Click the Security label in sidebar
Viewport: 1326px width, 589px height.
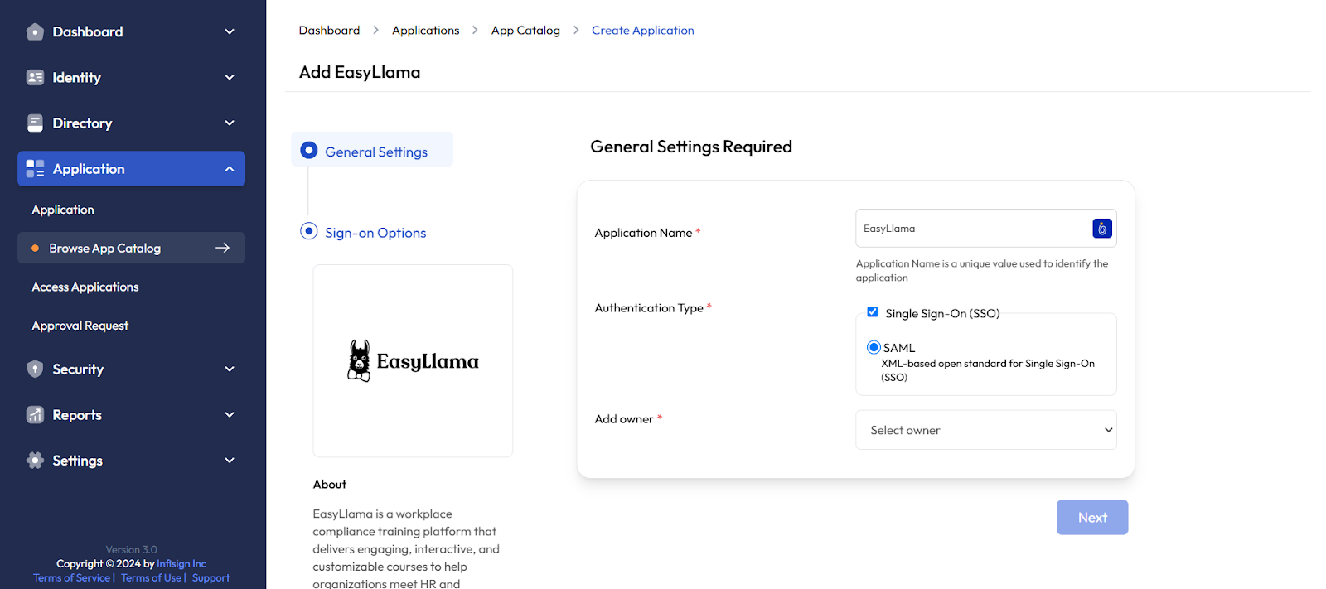point(78,369)
